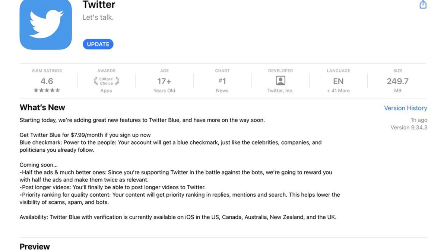Tap the Twitter app title

[99, 5]
